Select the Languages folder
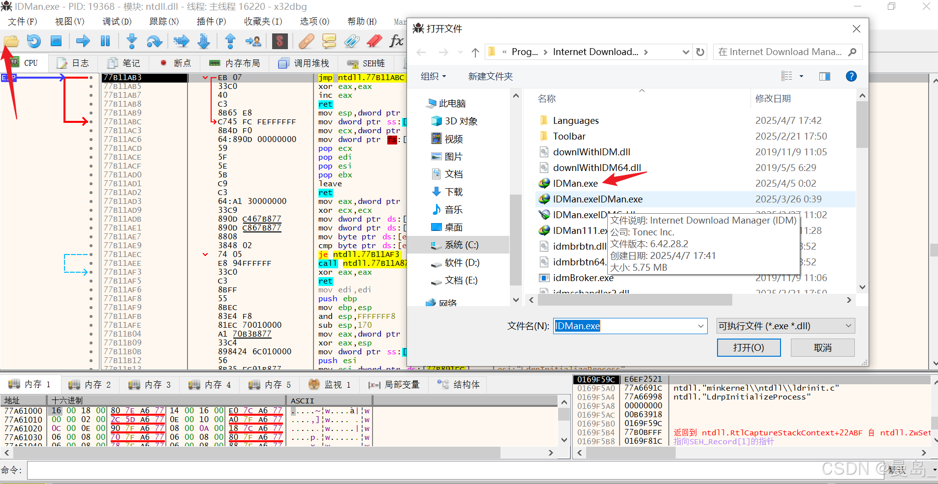 click(x=576, y=120)
